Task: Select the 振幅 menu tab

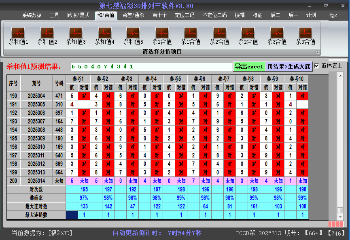Action: (240, 15)
